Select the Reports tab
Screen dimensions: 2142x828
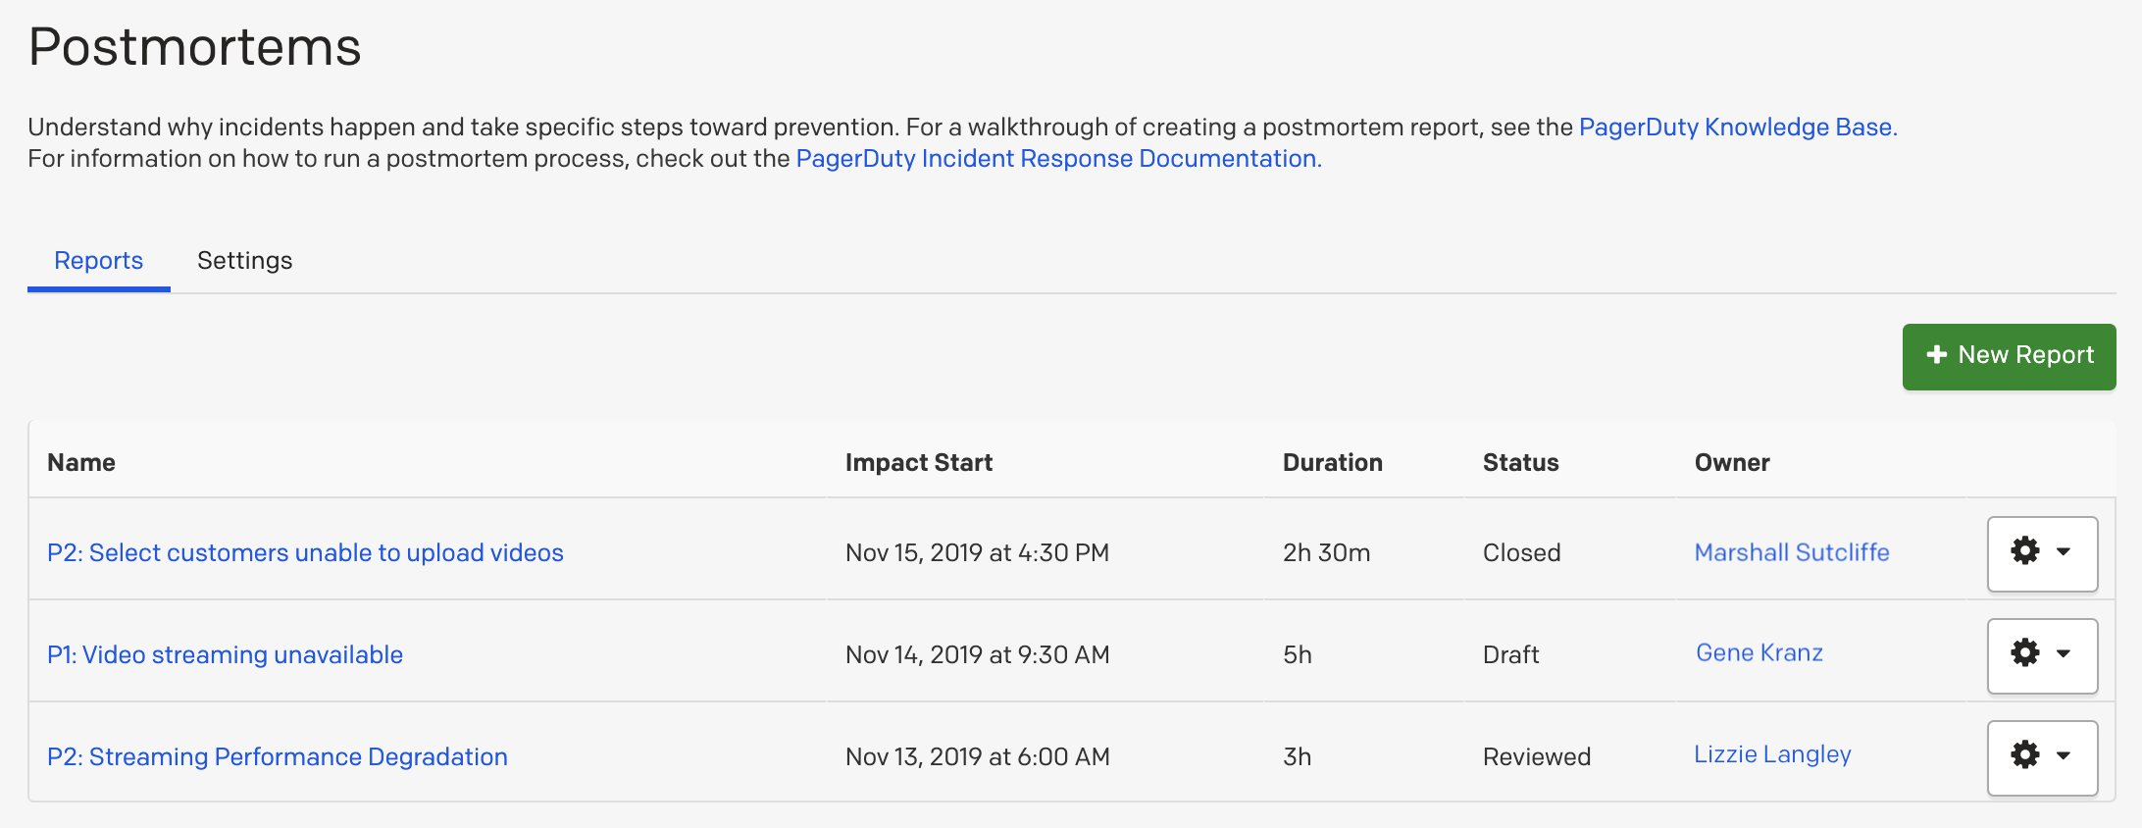[x=98, y=261]
